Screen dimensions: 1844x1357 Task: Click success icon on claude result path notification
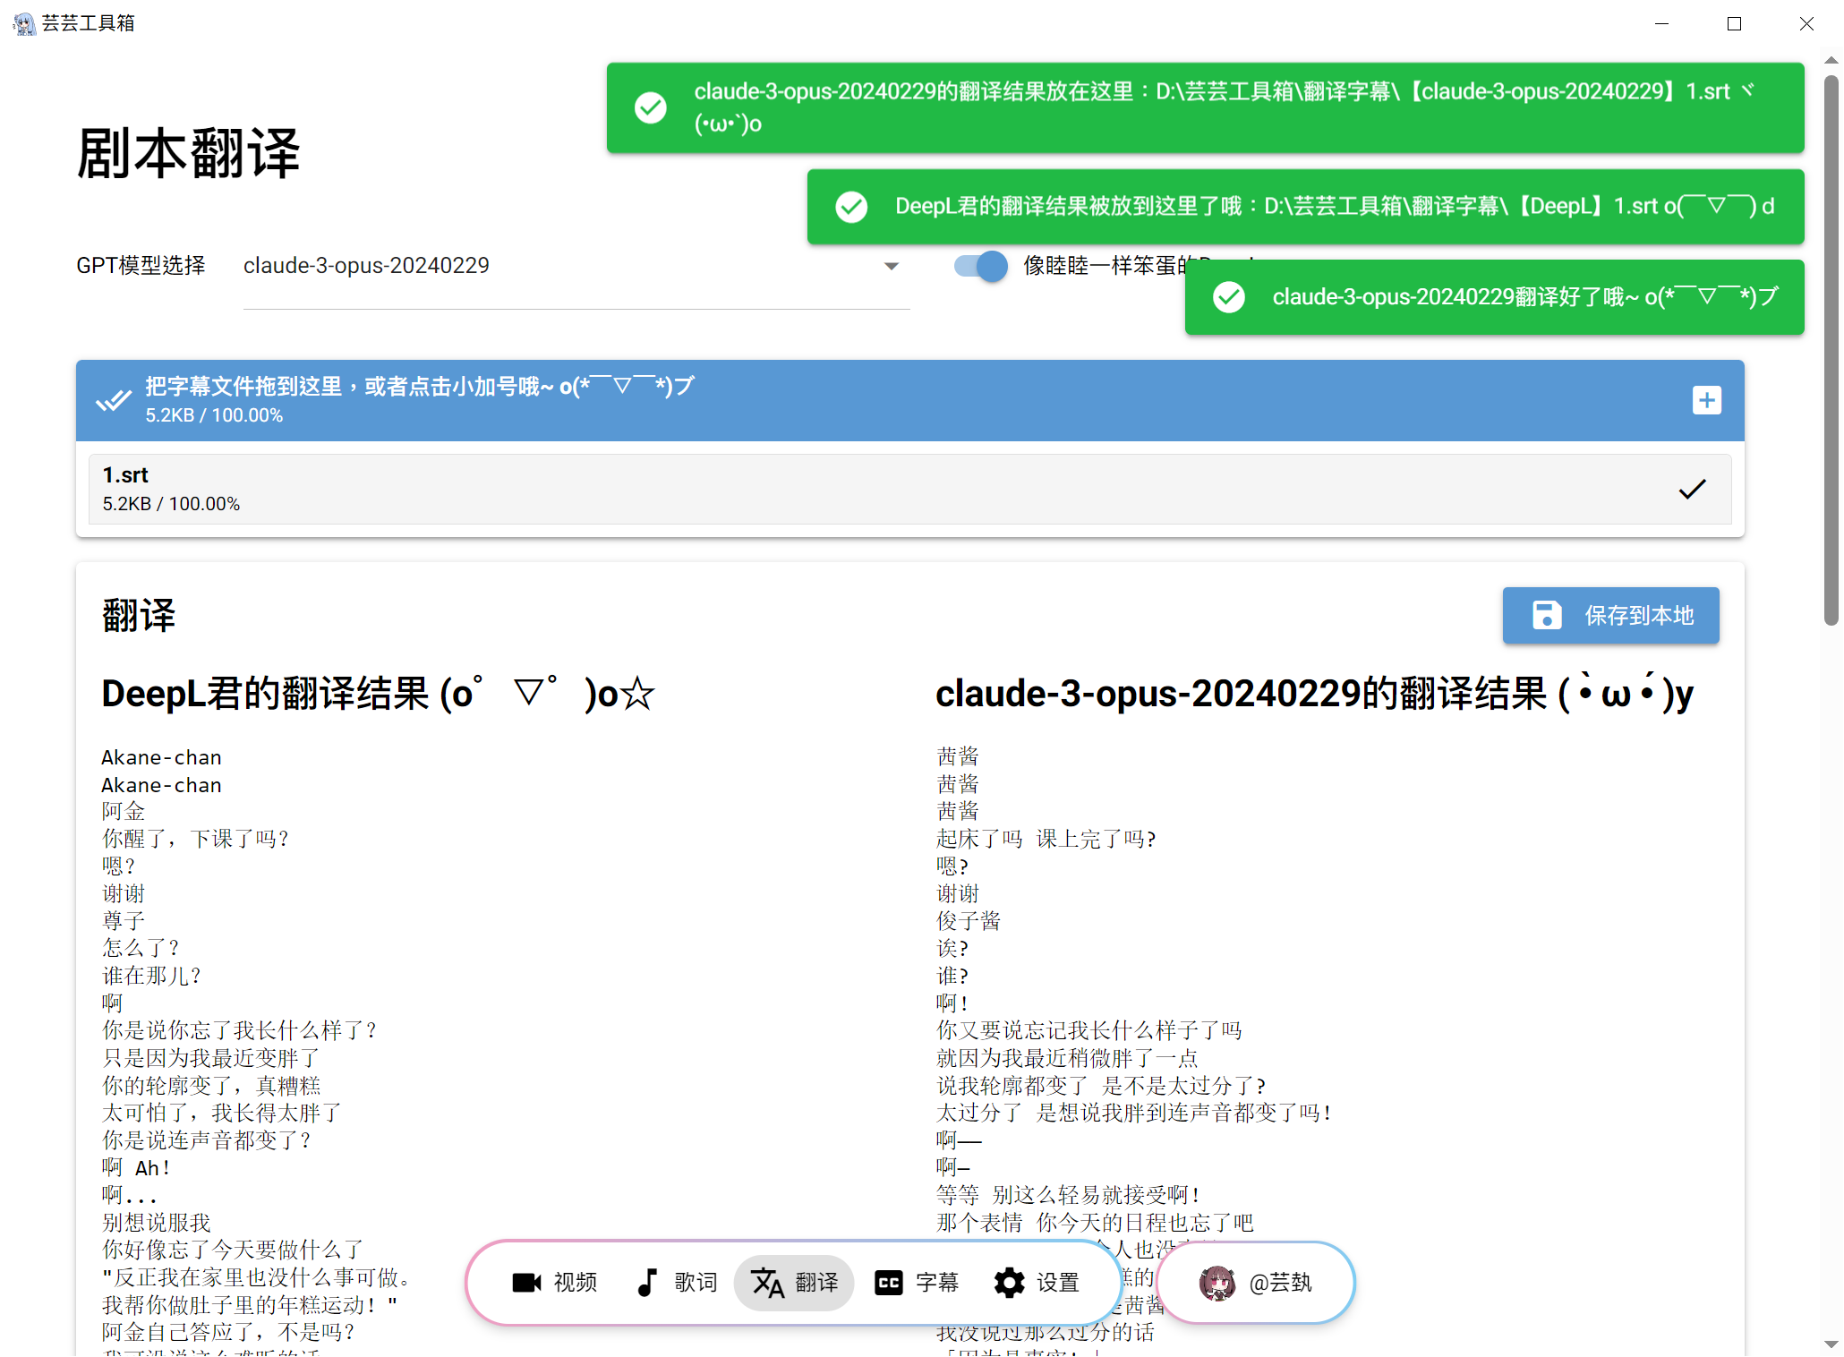pyautogui.click(x=650, y=107)
